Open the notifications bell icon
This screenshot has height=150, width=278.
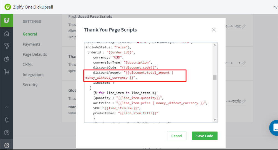point(7,120)
